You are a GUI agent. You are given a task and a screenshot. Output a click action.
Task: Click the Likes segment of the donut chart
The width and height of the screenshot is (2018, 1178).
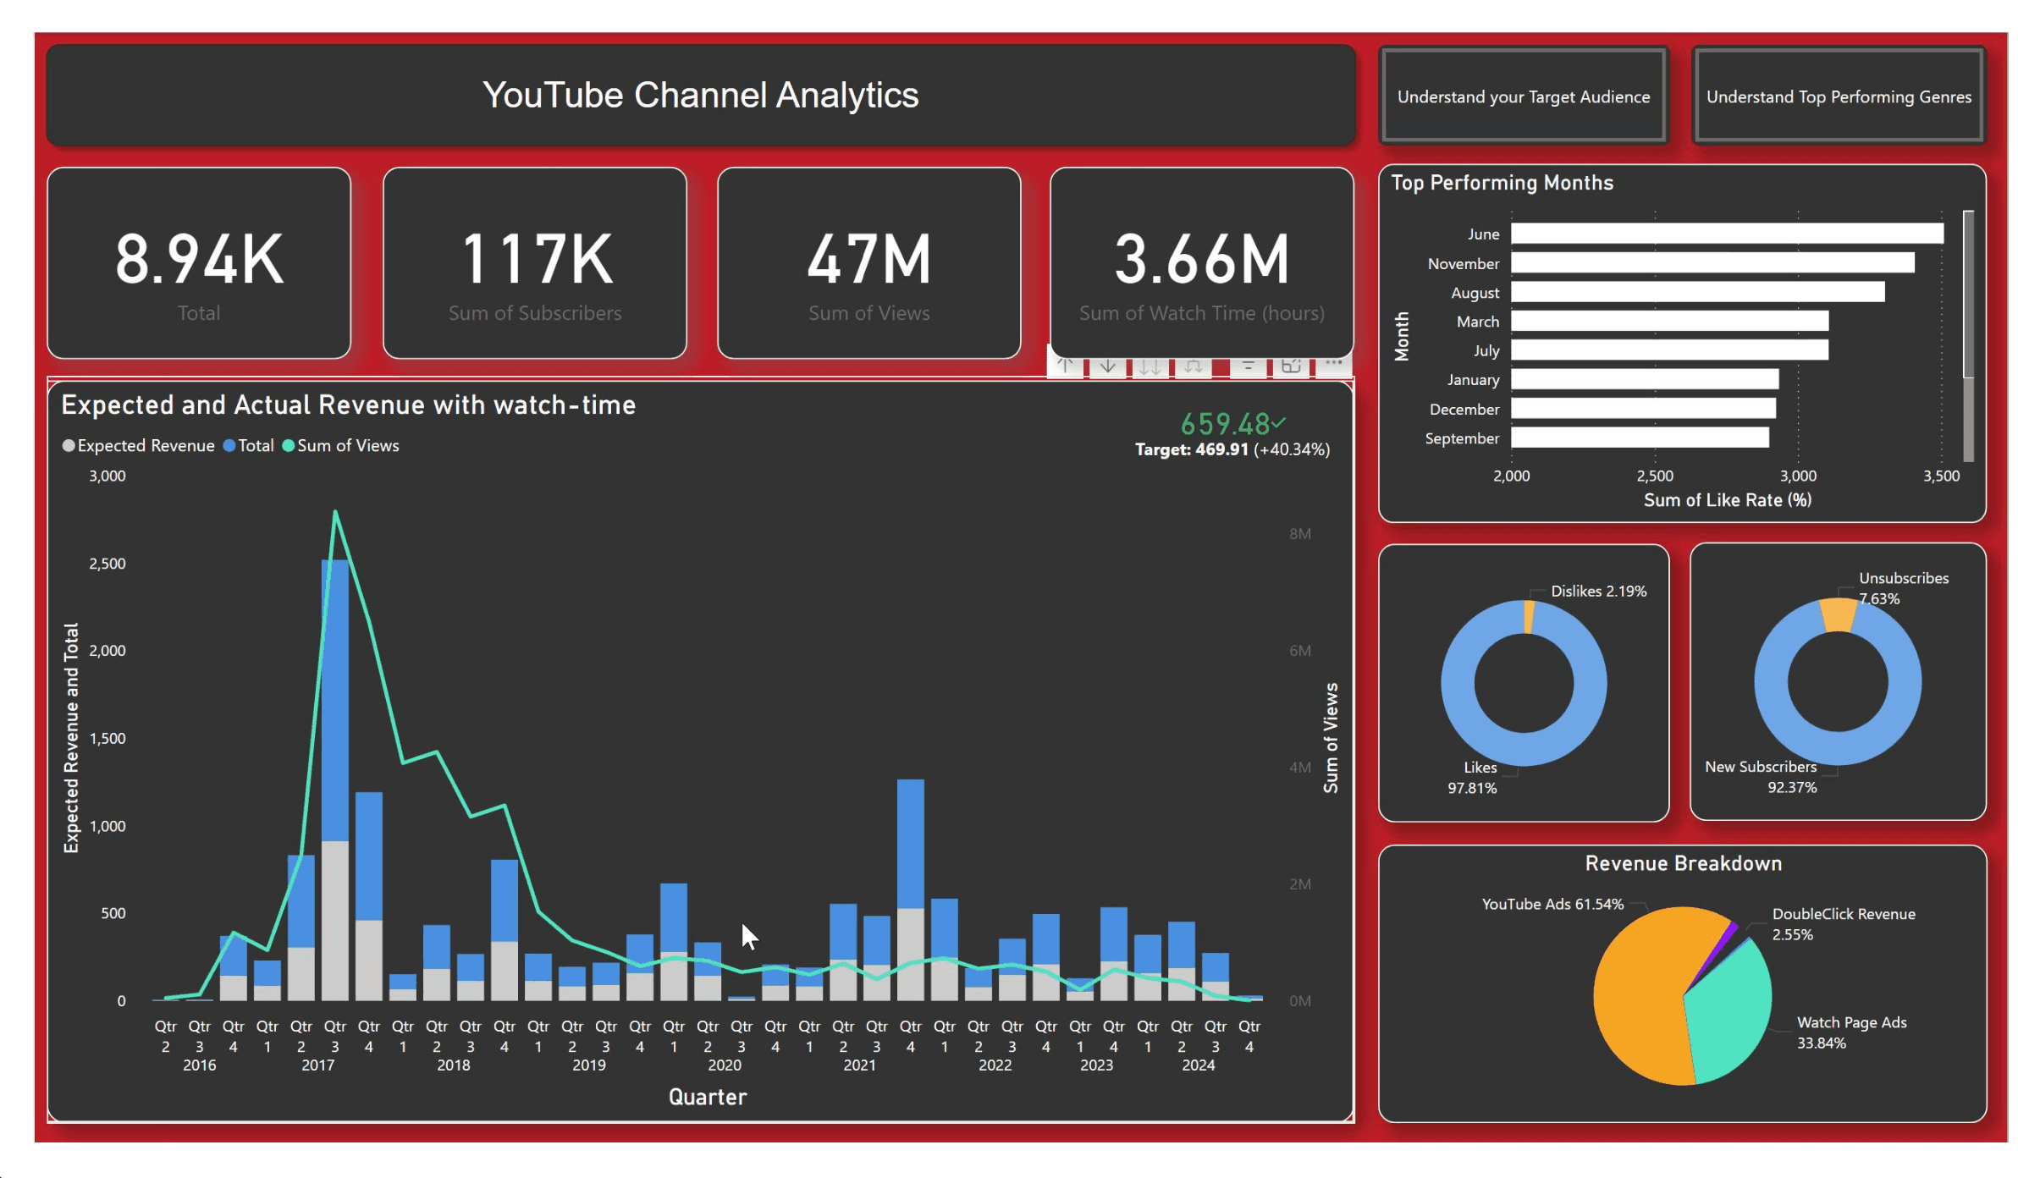click(x=1524, y=749)
